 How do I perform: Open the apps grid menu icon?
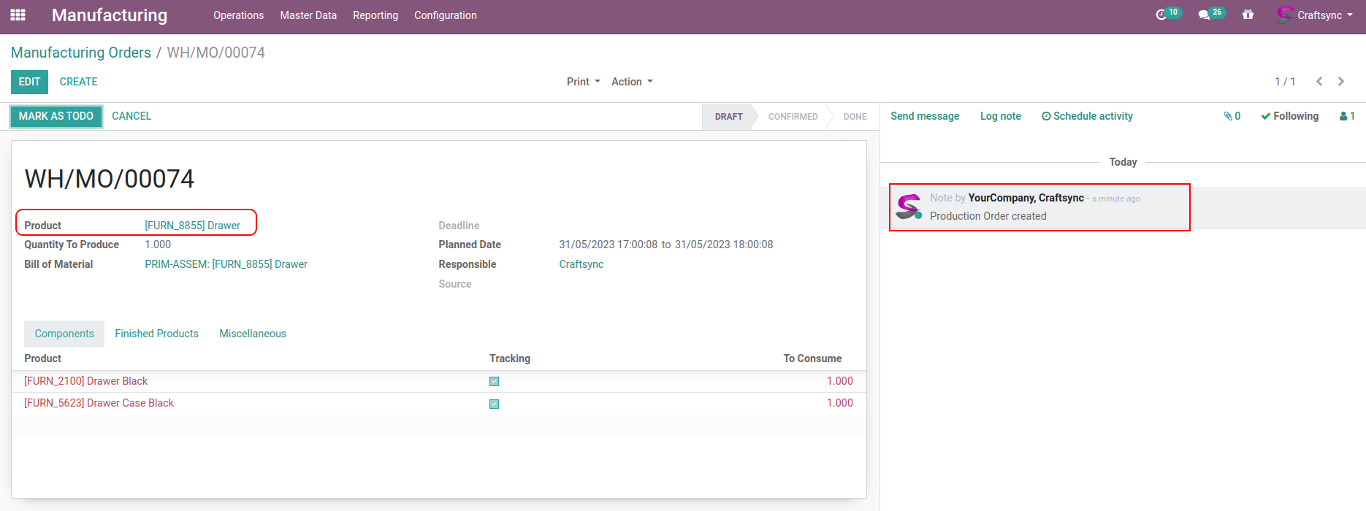coord(18,15)
